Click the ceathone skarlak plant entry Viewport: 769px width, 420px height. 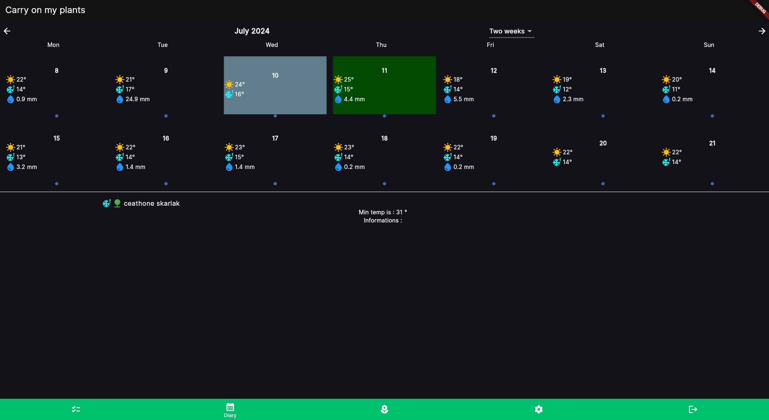[152, 203]
